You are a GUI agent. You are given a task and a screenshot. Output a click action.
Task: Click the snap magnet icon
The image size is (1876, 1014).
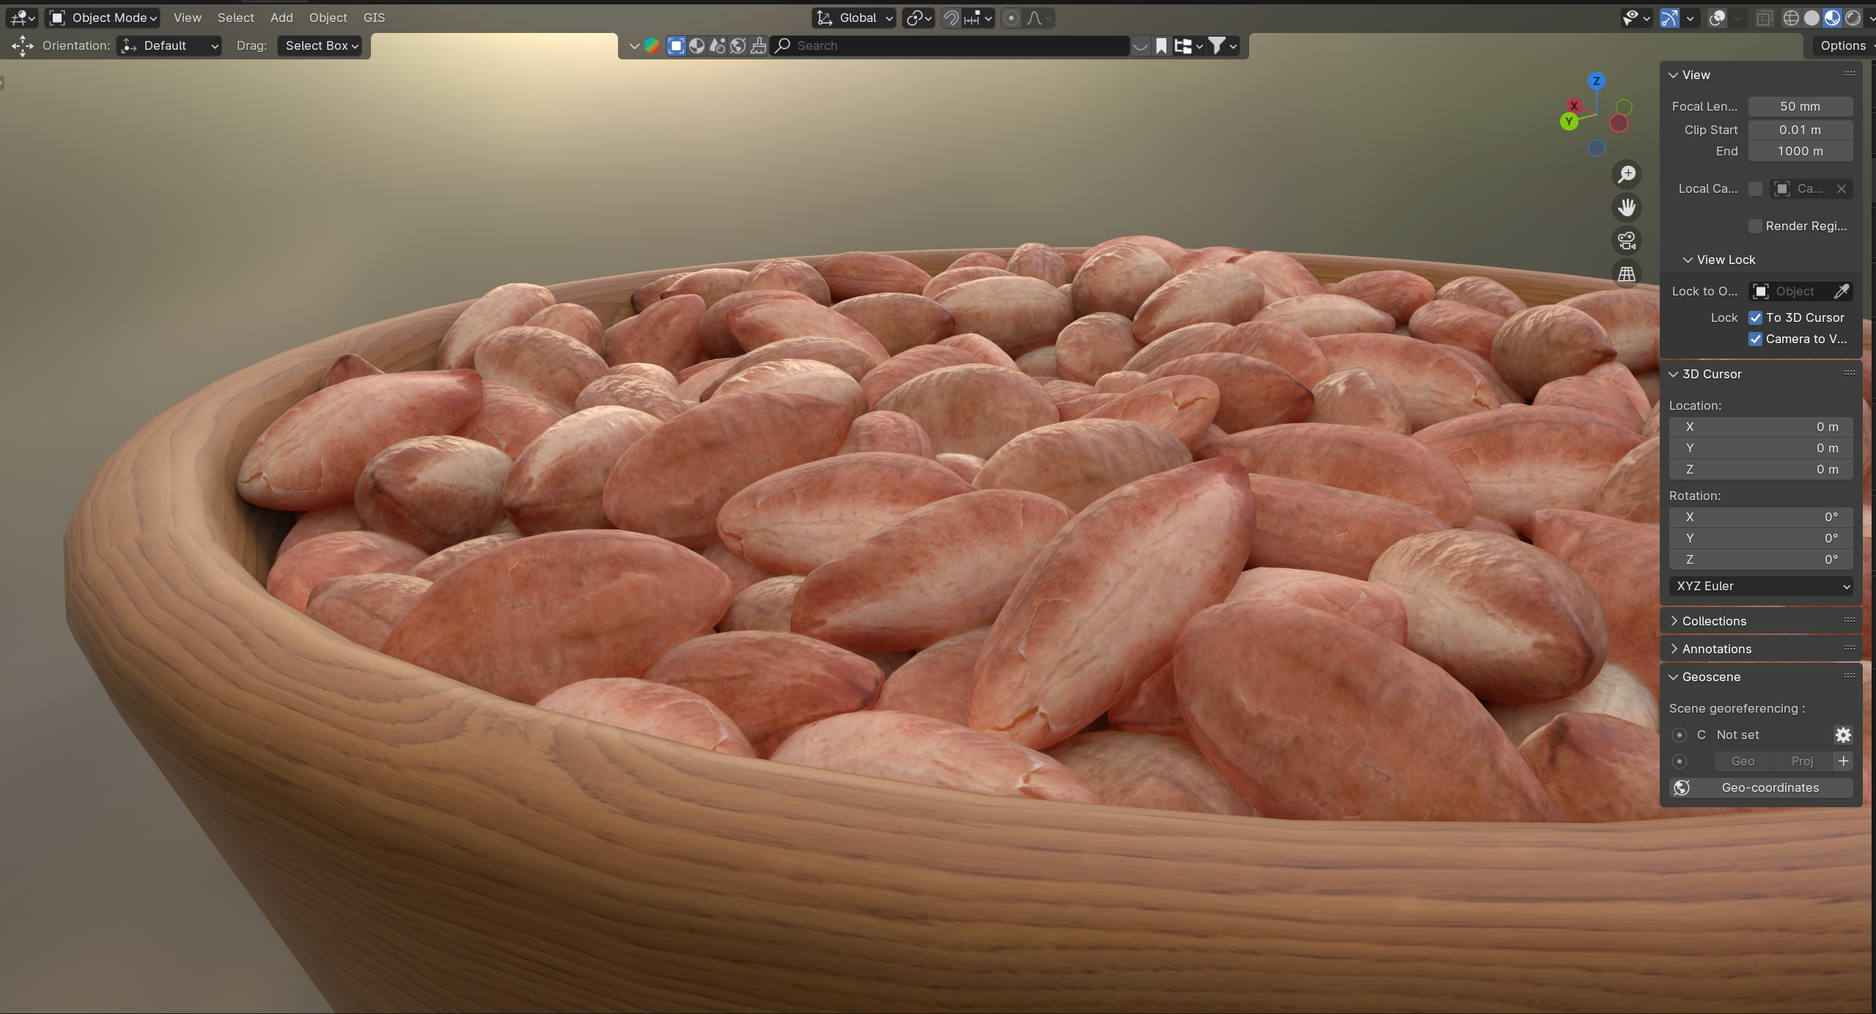pos(951,18)
